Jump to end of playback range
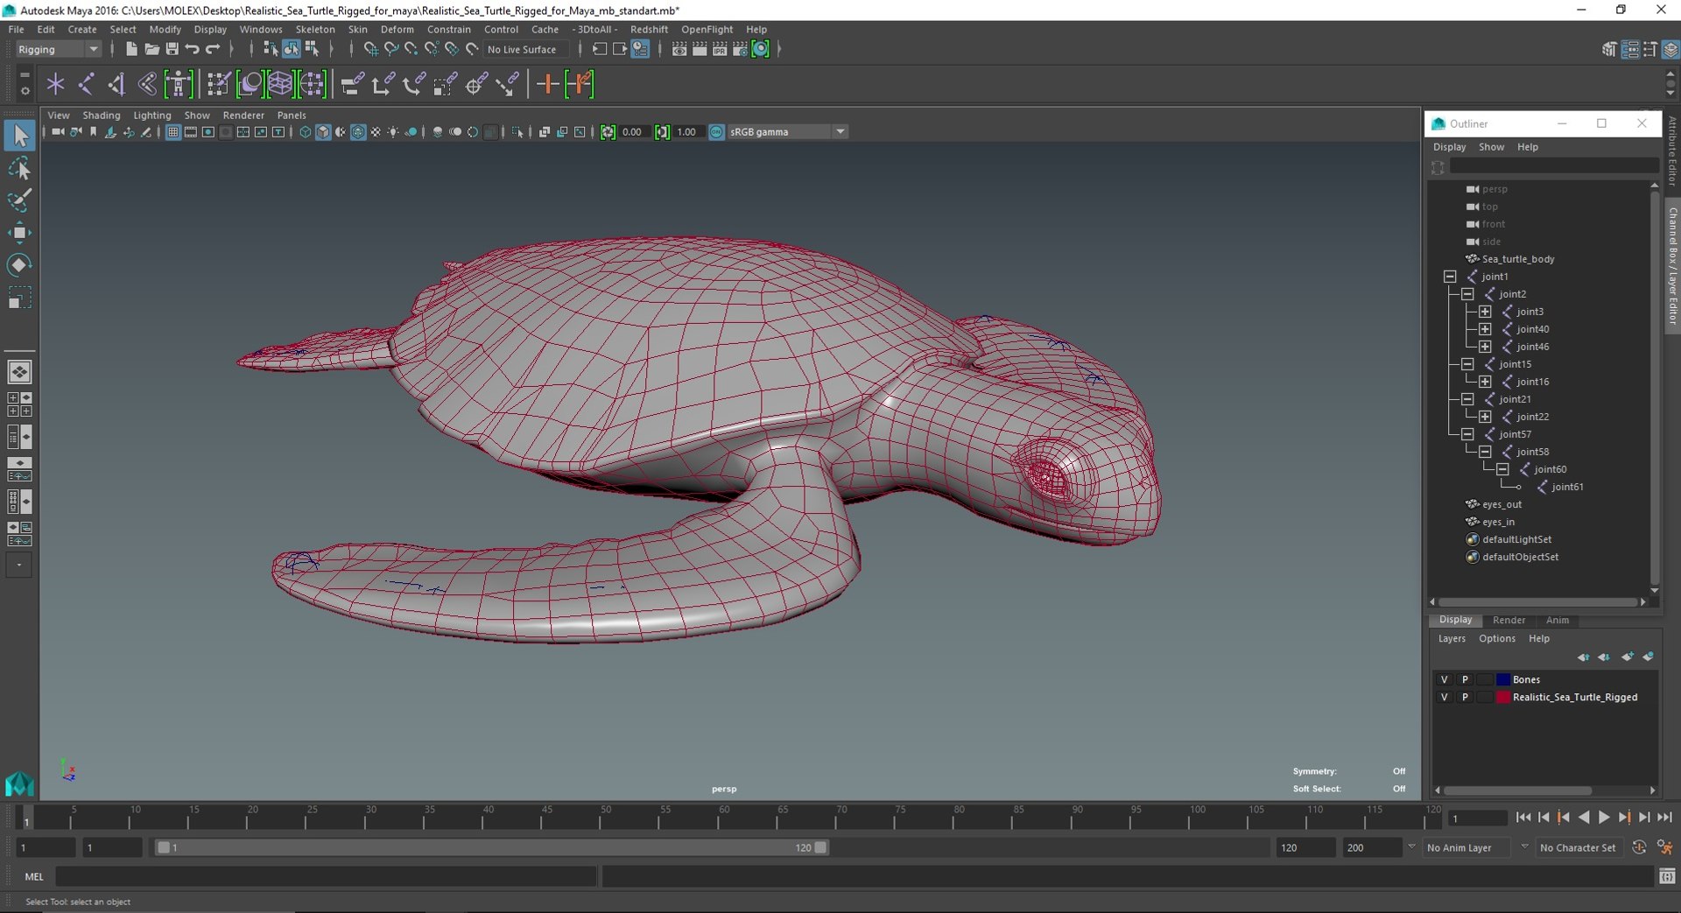This screenshot has width=1681, height=913. click(1664, 818)
